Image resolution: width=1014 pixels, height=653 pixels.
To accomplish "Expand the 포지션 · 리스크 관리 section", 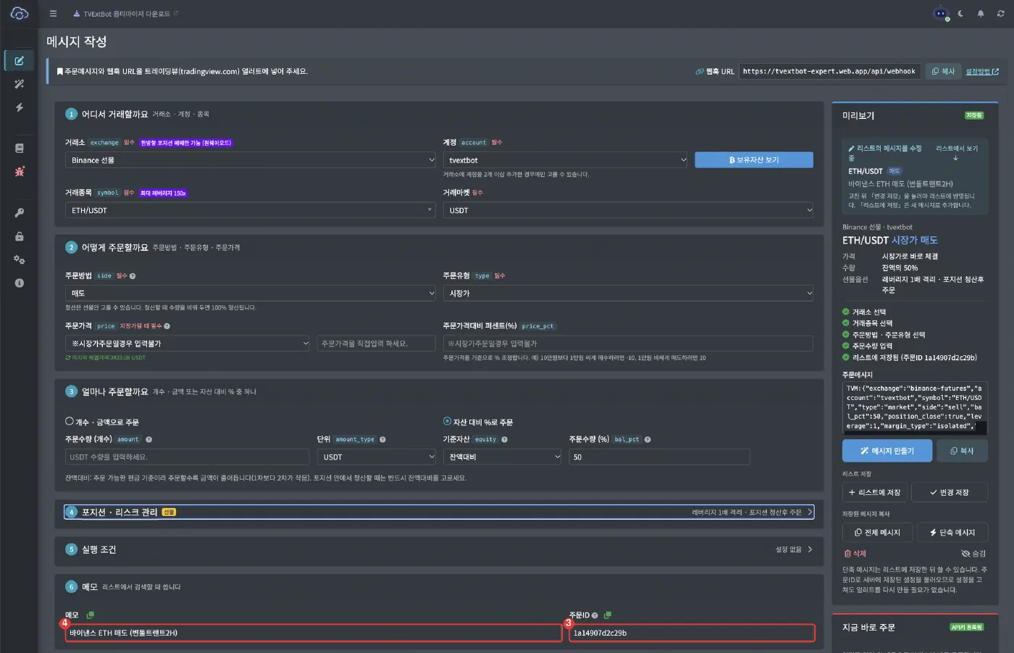I will (x=439, y=512).
